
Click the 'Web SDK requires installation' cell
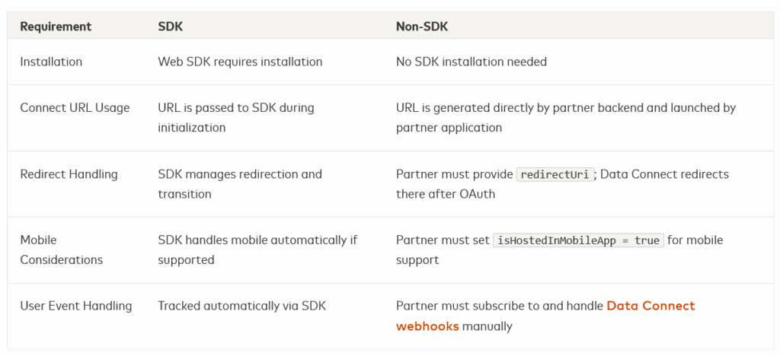(x=240, y=62)
